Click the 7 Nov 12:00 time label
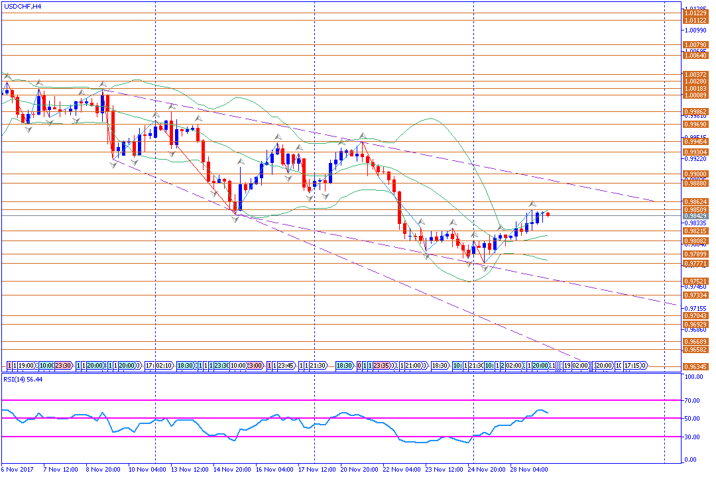Viewport: 716px width, 477px height. [61, 469]
